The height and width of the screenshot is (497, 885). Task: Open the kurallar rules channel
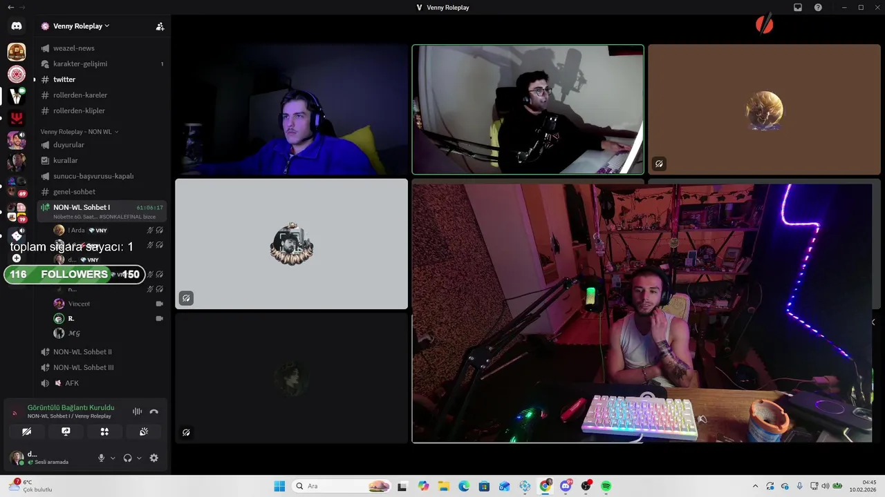click(102, 160)
